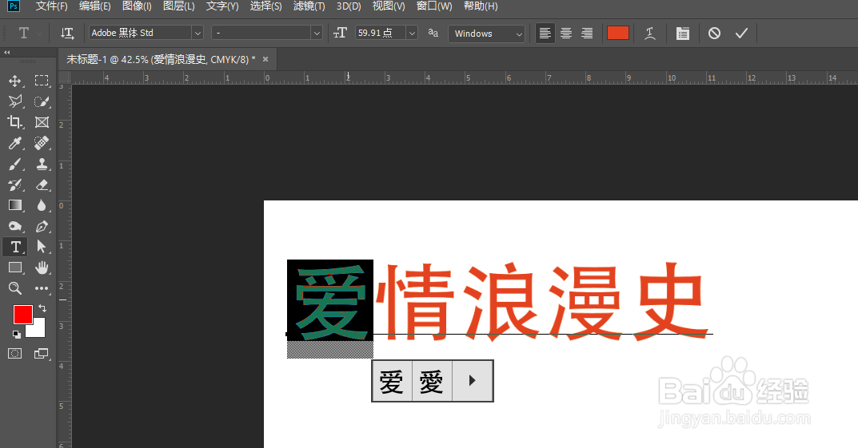Select the History Brush tool

(x=14, y=184)
